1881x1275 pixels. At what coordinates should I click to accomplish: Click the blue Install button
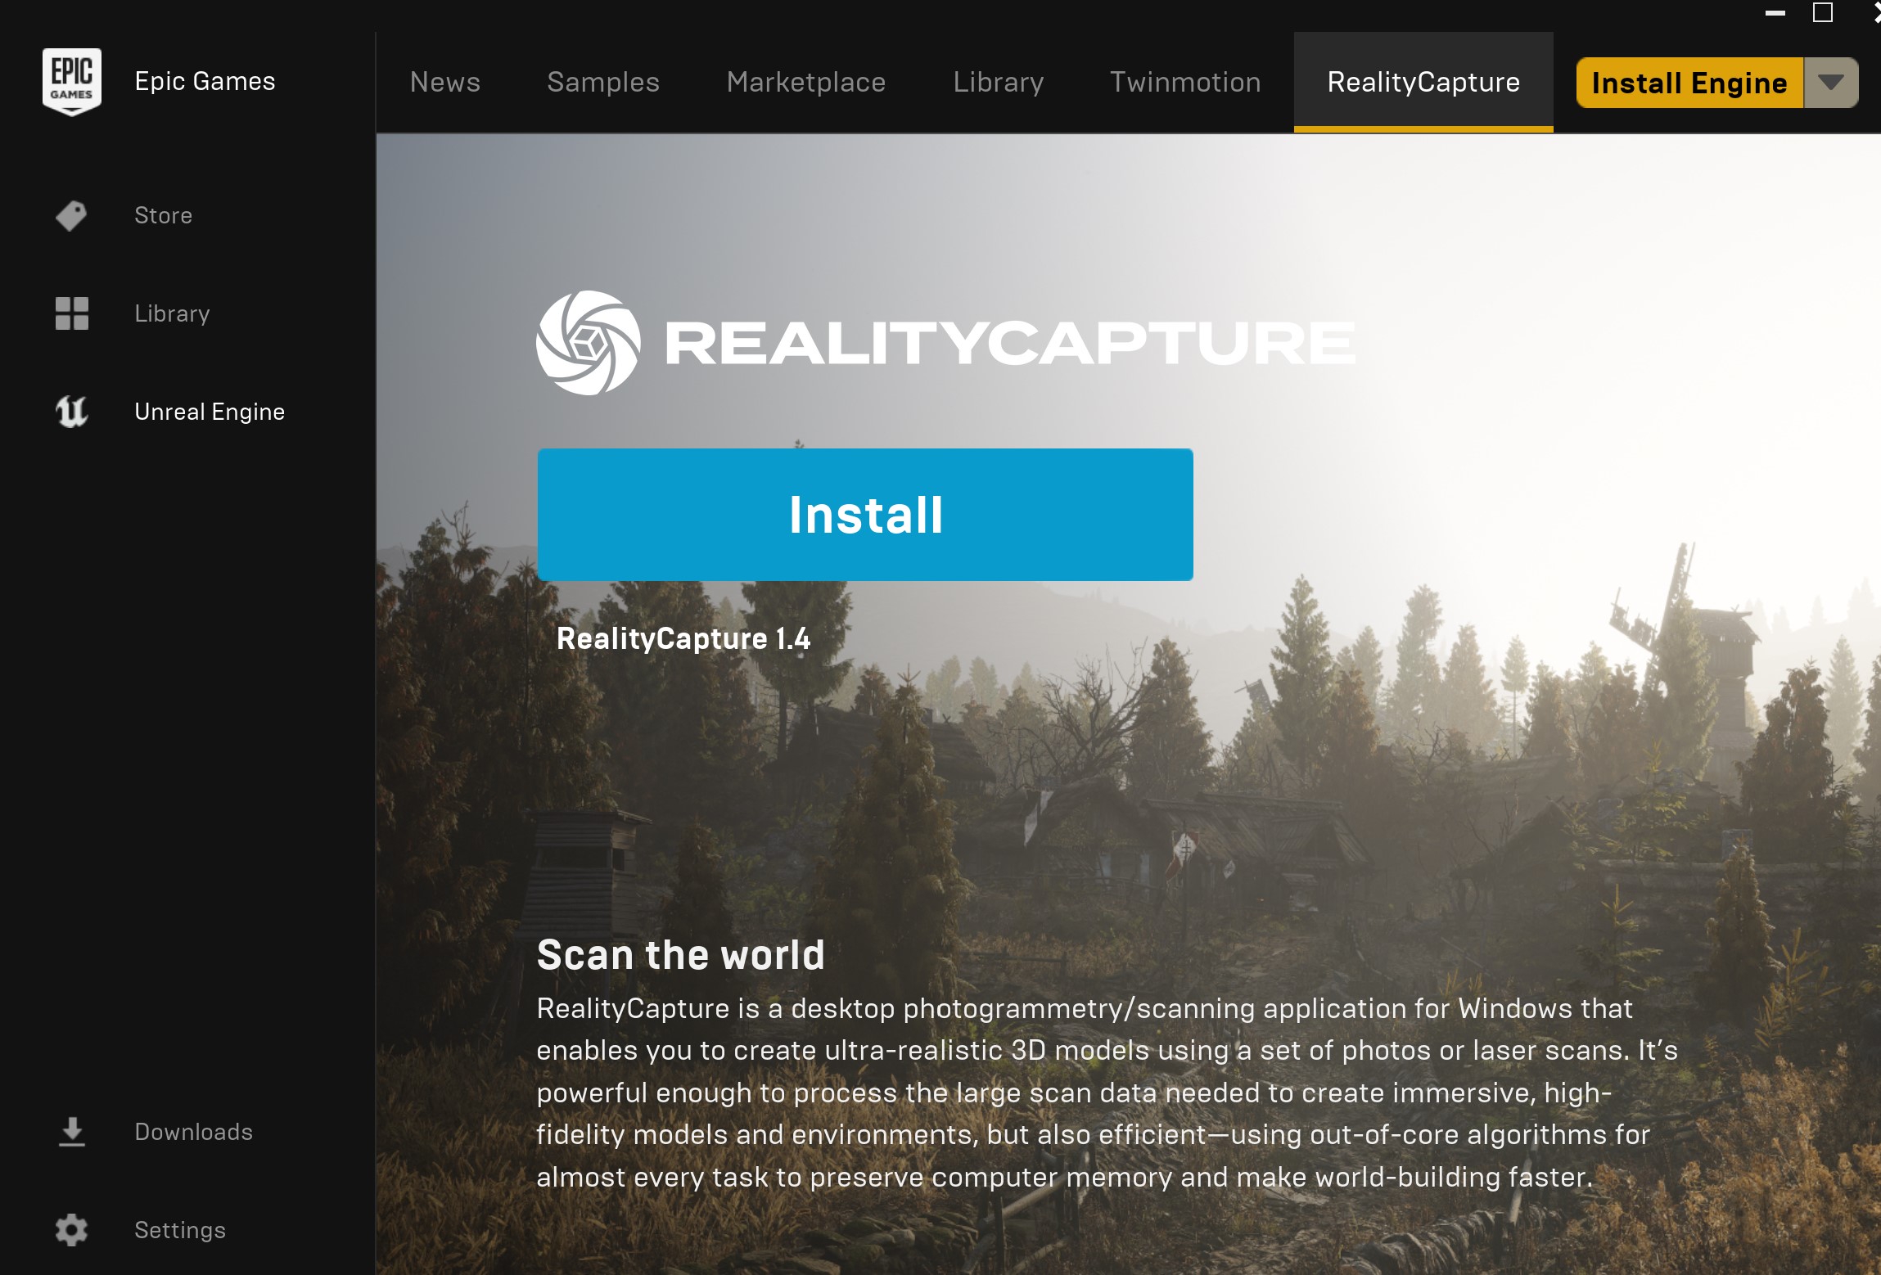[865, 515]
